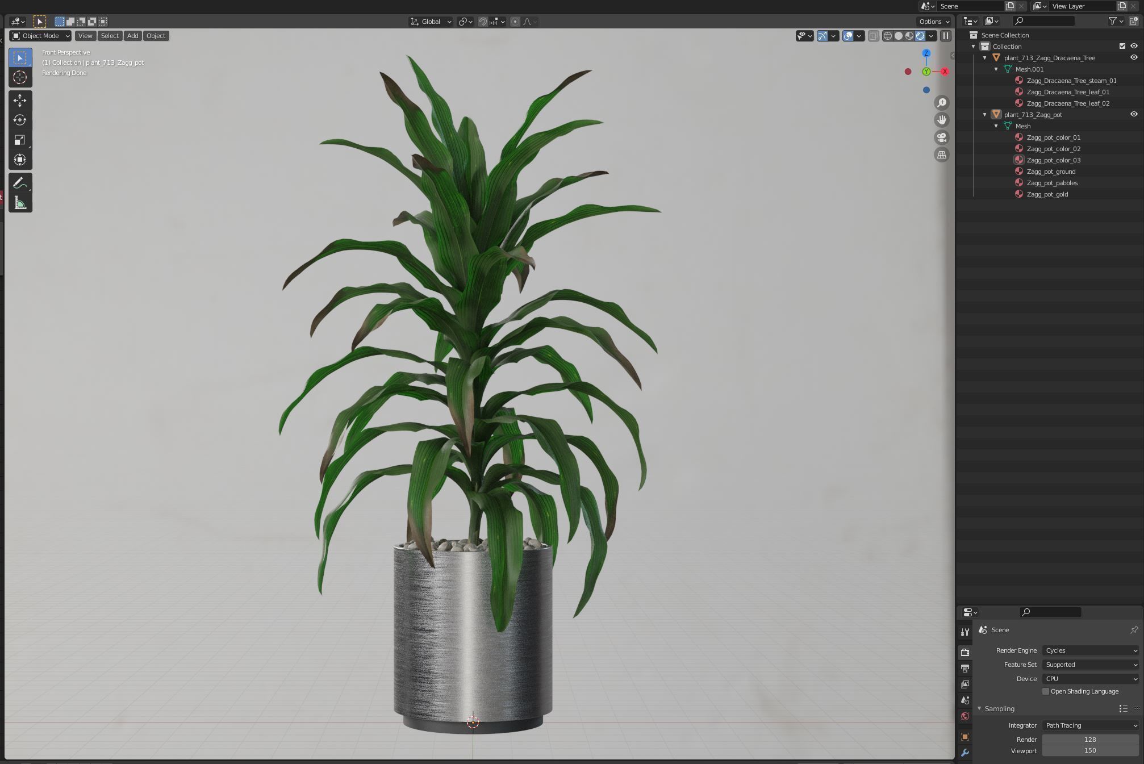Collapse plant_713_Zagg_pot tree item
This screenshot has width=1144, height=764.
tap(985, 114)
